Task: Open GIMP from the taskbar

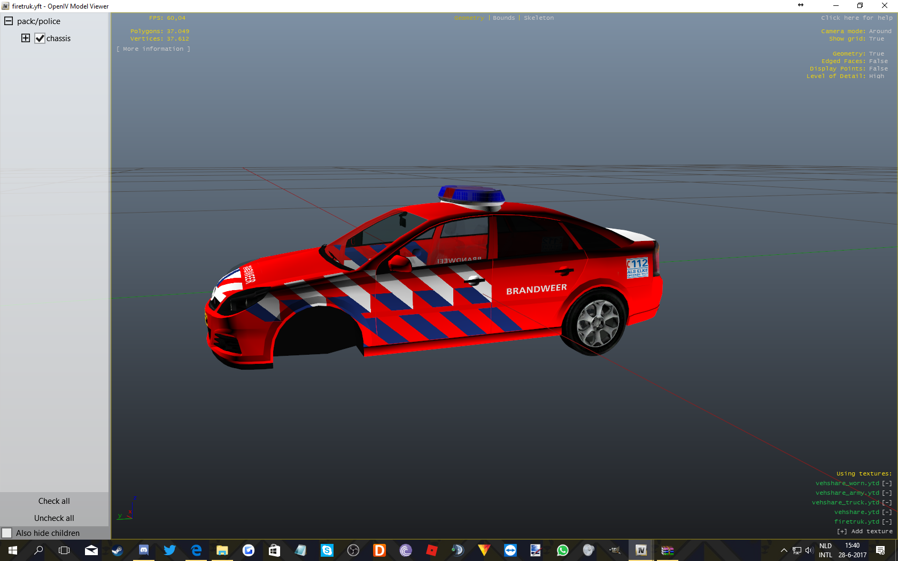Action: pyautogui.click(x=615, y=550)
